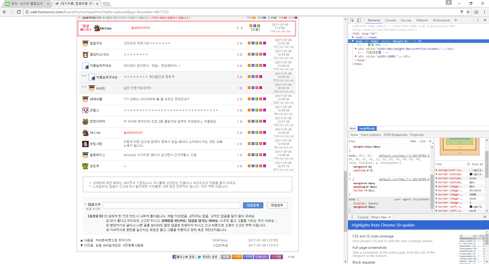Toggle the device toolbar in DevTools
489x264 pixels.
coord(359,20)
